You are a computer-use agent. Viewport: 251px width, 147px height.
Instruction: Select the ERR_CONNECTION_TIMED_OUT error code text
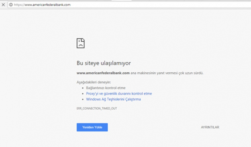coord(97,108)
